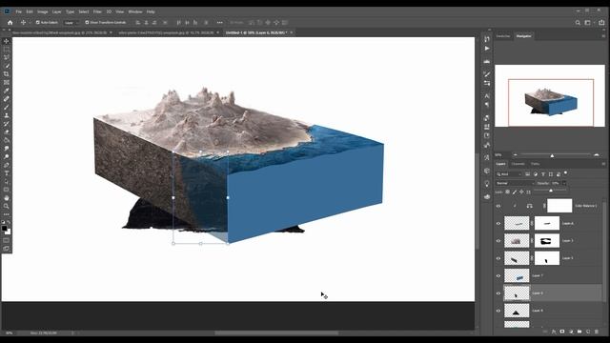
Task: Click the delete layer trash icon
Action: click(597, 332)
